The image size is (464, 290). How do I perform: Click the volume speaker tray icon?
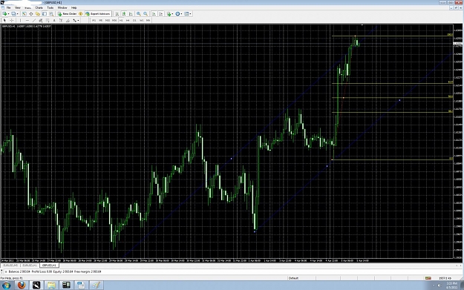pos(440,286)
